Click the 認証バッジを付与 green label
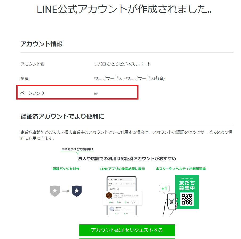The width and height of the screenshot is (241, 239). [x=66, y=169]
